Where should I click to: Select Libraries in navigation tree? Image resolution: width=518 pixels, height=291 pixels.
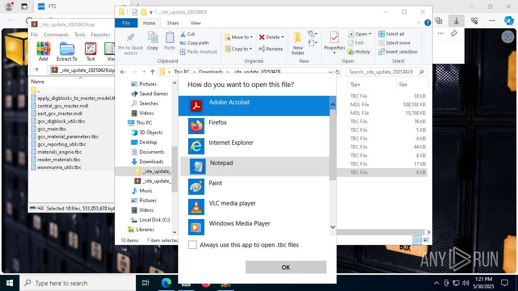141,230
